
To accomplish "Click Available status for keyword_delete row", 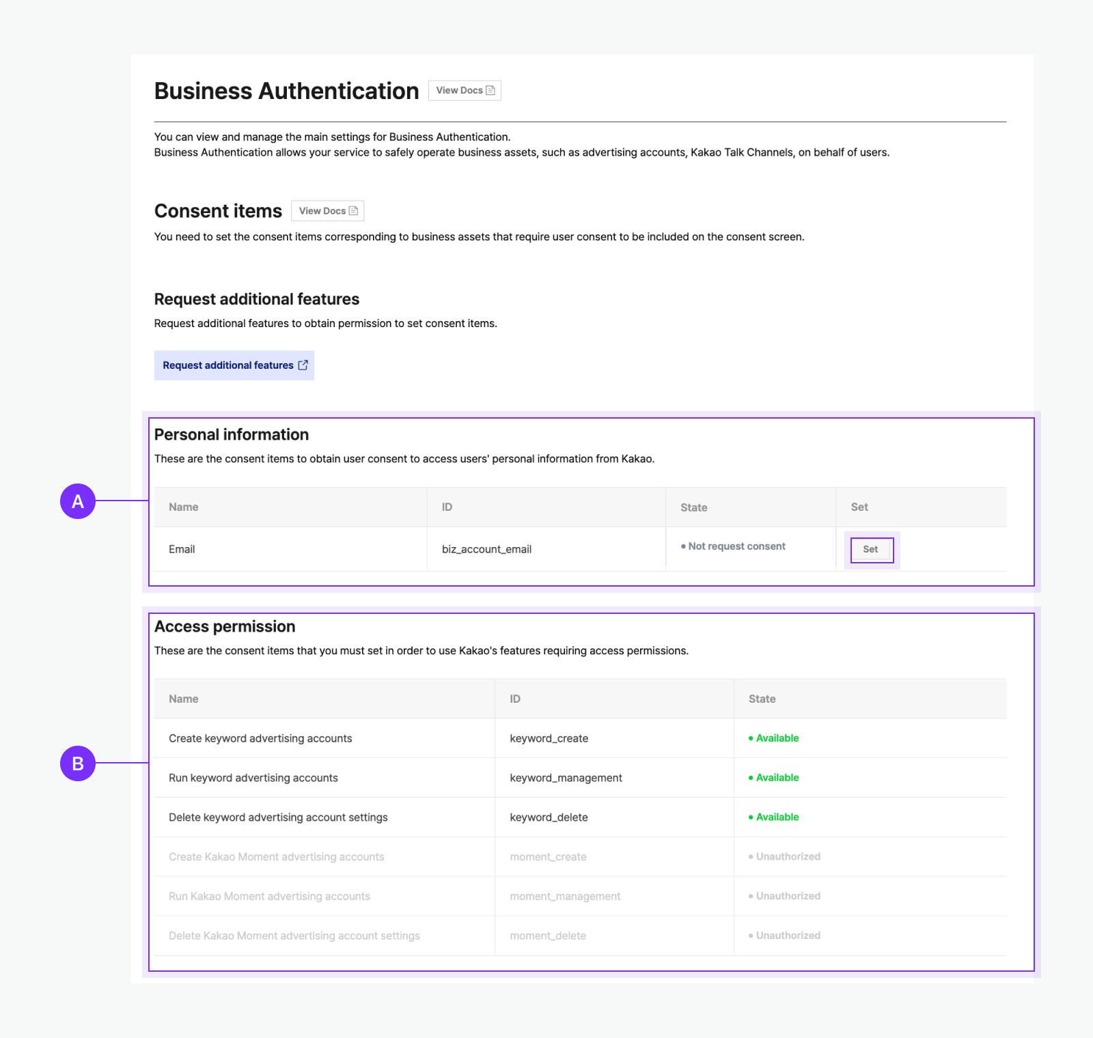I will (x=777, y=817).
